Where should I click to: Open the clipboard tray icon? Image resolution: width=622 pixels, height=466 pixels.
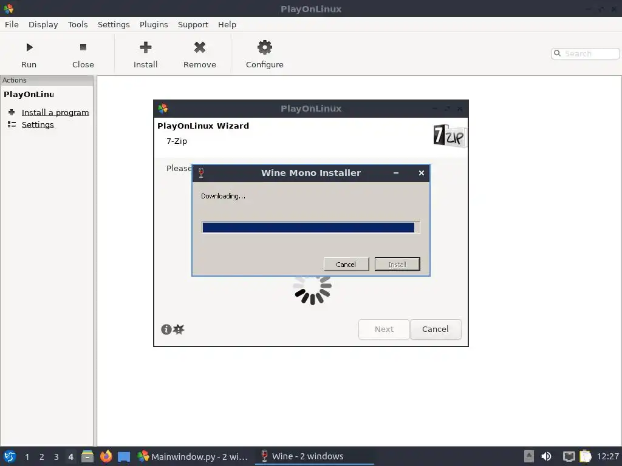pos(585,456)
